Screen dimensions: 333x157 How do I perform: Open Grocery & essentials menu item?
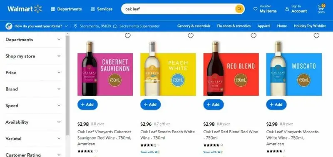[194, 26]
